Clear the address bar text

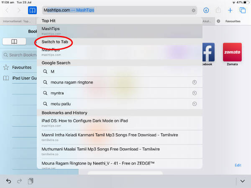tap(194, 10)
